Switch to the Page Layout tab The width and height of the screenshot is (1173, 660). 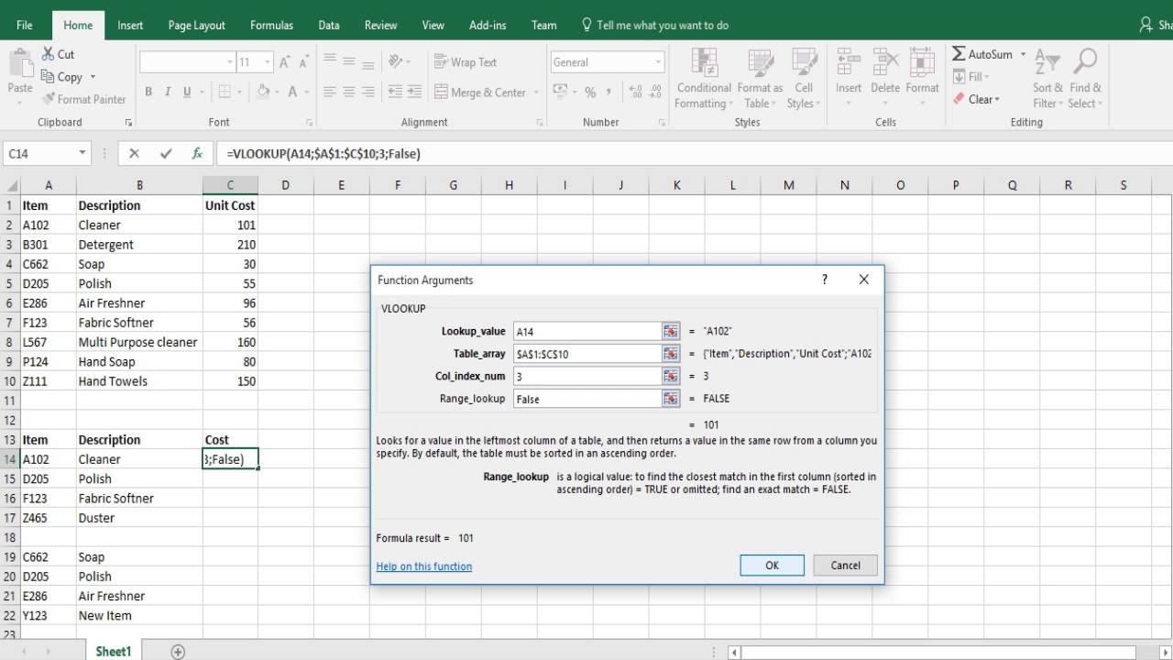197,25
